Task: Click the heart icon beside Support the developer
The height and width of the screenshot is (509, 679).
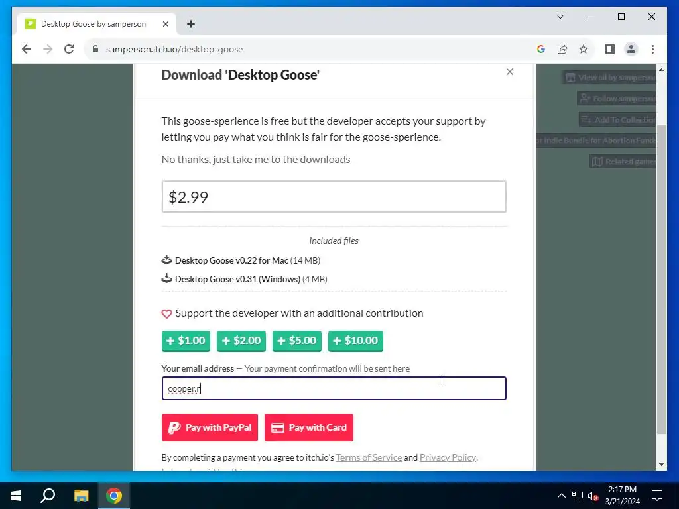Action: [x=166, y=313]
